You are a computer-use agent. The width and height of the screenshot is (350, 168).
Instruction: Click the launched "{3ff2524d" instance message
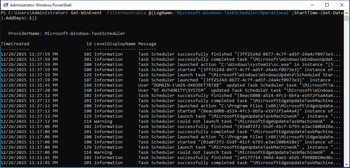240,80
